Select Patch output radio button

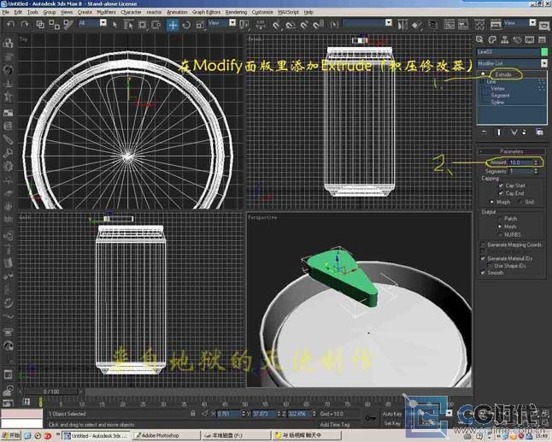pos(500,218)
